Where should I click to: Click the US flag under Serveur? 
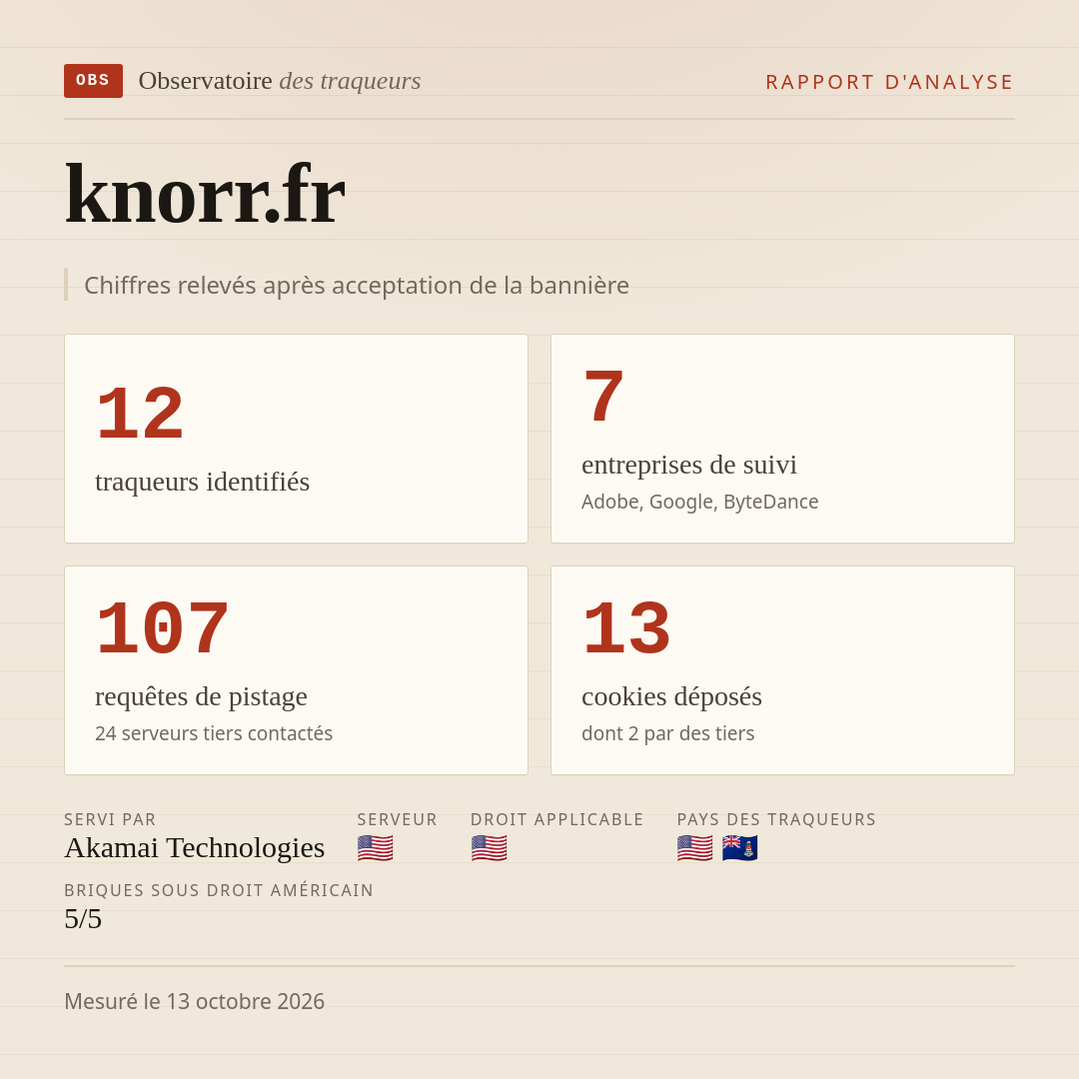coord(375,848)
